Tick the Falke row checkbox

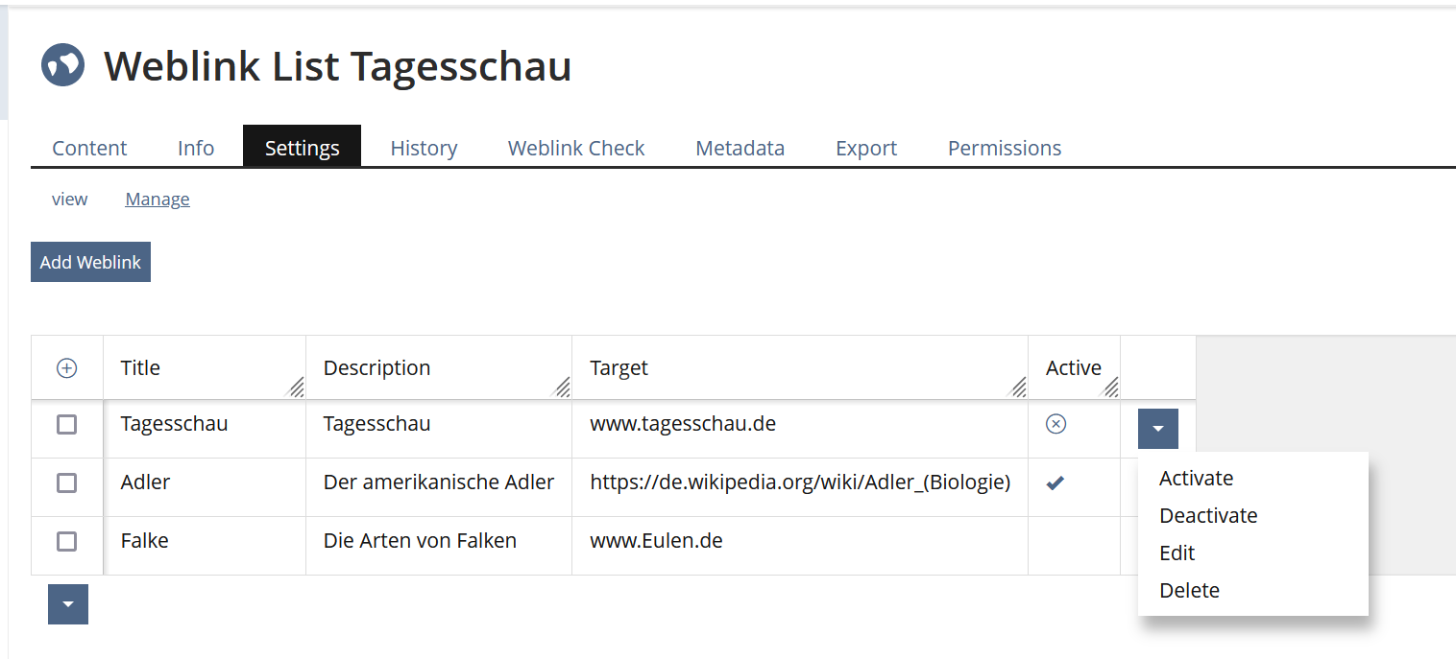[x=67, y=542]
